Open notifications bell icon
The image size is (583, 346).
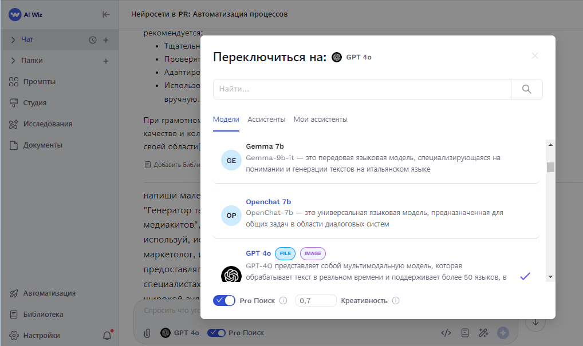[107, 335]
